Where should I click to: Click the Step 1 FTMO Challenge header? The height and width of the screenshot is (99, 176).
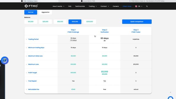73,31
